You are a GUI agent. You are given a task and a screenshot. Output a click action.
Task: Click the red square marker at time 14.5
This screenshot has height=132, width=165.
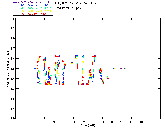[x=108, y=79]
